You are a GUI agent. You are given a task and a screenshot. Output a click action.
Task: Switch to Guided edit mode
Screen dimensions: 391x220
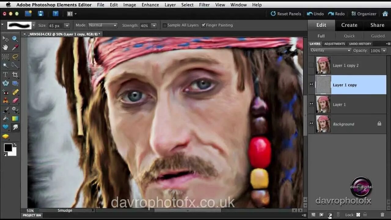point(378,36)
